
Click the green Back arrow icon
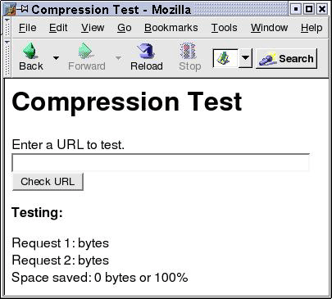(x=30, y=51)
